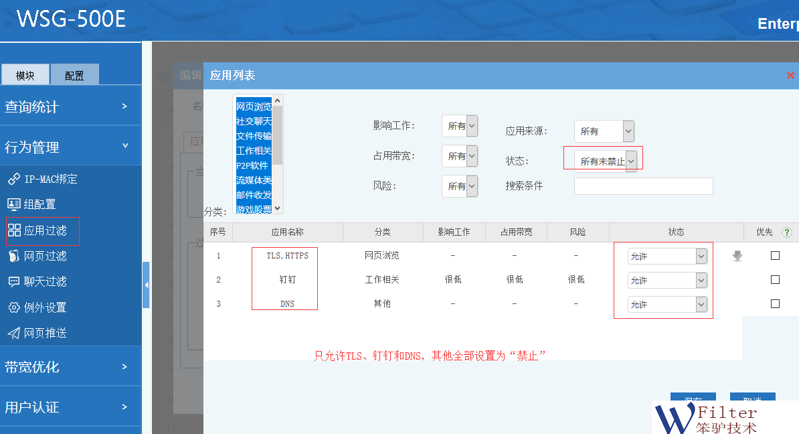Check the 优先 box for DNS
This screenshot has width=799, height=434.
pyautogui.click(x=775, y=304)
